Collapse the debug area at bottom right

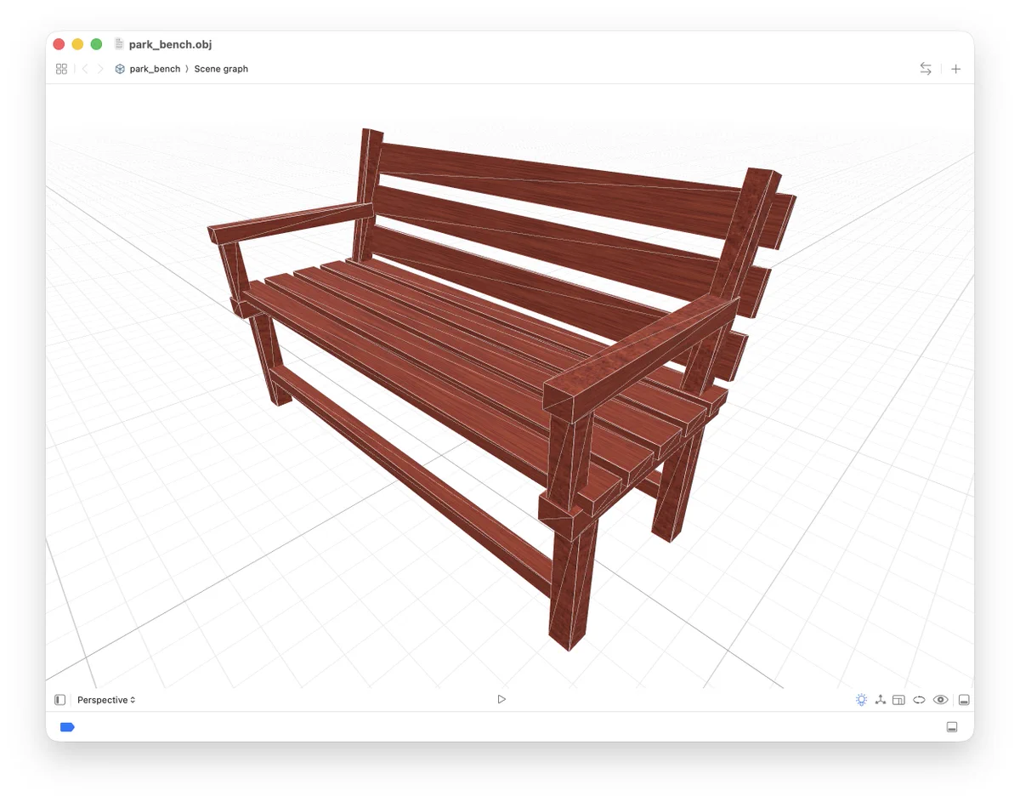(x=952, y=727)
